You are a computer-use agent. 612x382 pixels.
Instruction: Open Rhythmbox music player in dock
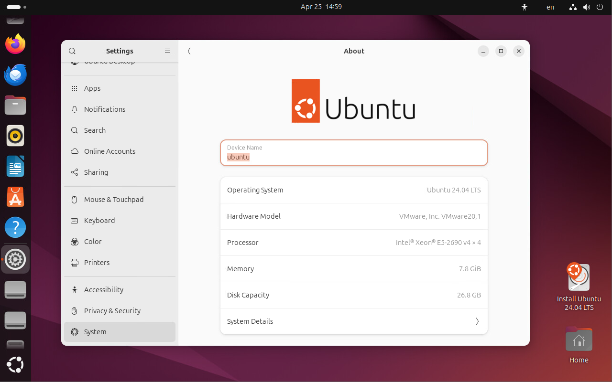[x=15, y=136]
